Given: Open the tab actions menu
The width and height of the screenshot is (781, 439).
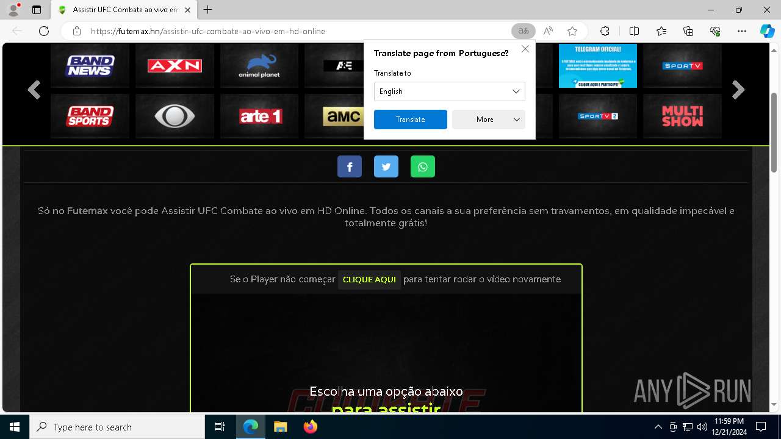Looking at the screenshot, I should tap(37, 10).
